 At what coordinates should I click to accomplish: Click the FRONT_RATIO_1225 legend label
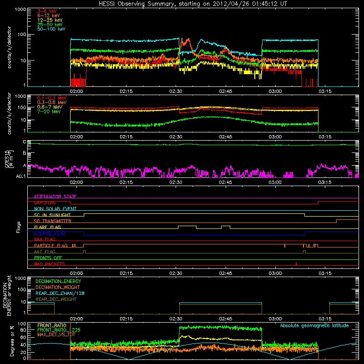click(x=59, y=330)
